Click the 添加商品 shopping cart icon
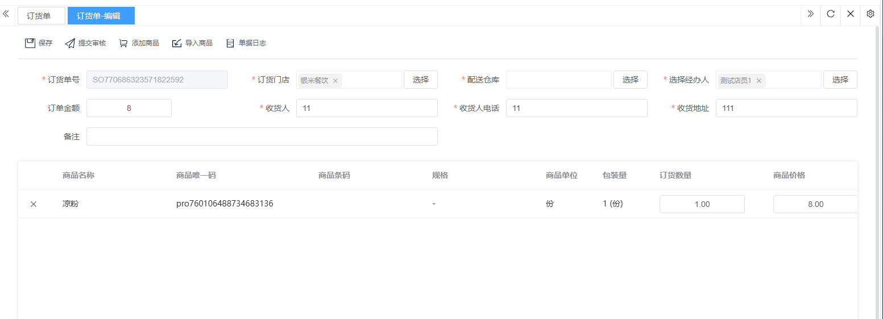This screenshot has height=319, width=883. point(123,43)
